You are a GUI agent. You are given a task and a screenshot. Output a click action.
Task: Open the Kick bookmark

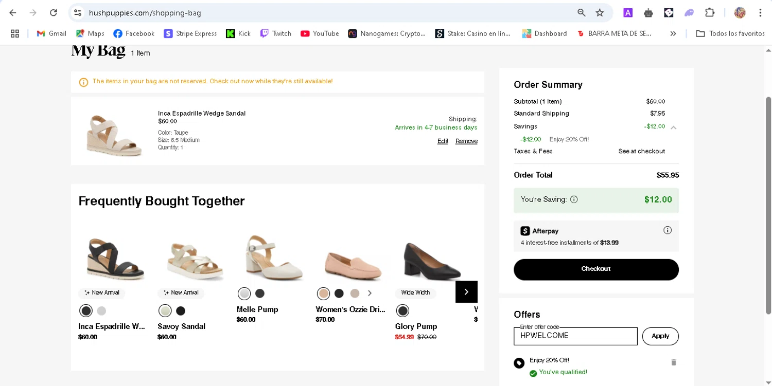(238, 33)
